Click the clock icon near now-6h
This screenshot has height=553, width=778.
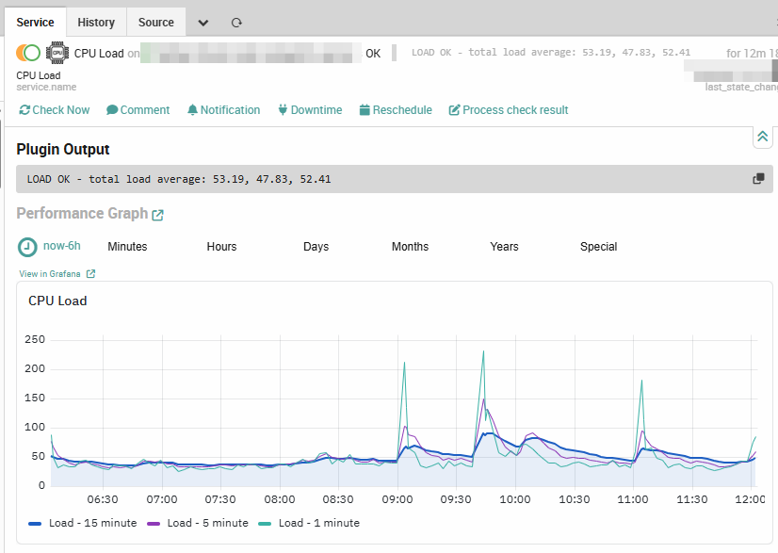tap(27, 247)
